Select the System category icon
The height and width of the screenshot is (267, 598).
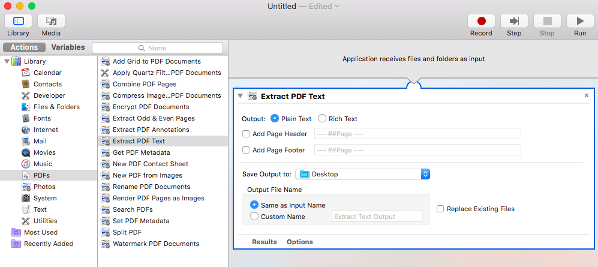pos(26,198)
